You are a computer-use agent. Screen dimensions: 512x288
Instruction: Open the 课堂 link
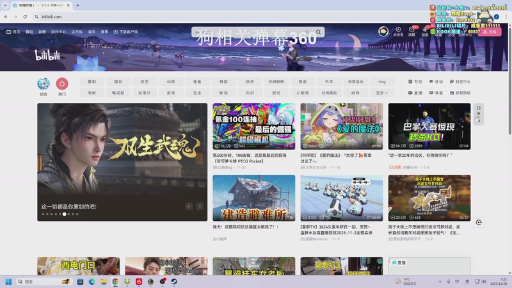pos(436,93)
